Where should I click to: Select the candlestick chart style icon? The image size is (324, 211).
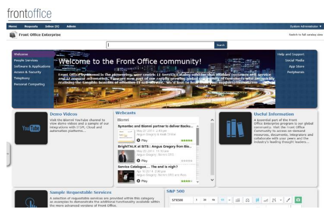point(257,200)
